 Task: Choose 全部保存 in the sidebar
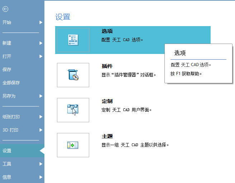click(x=11, y=83)
